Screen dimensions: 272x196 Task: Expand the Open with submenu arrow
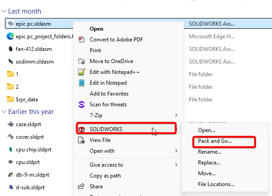176,151
